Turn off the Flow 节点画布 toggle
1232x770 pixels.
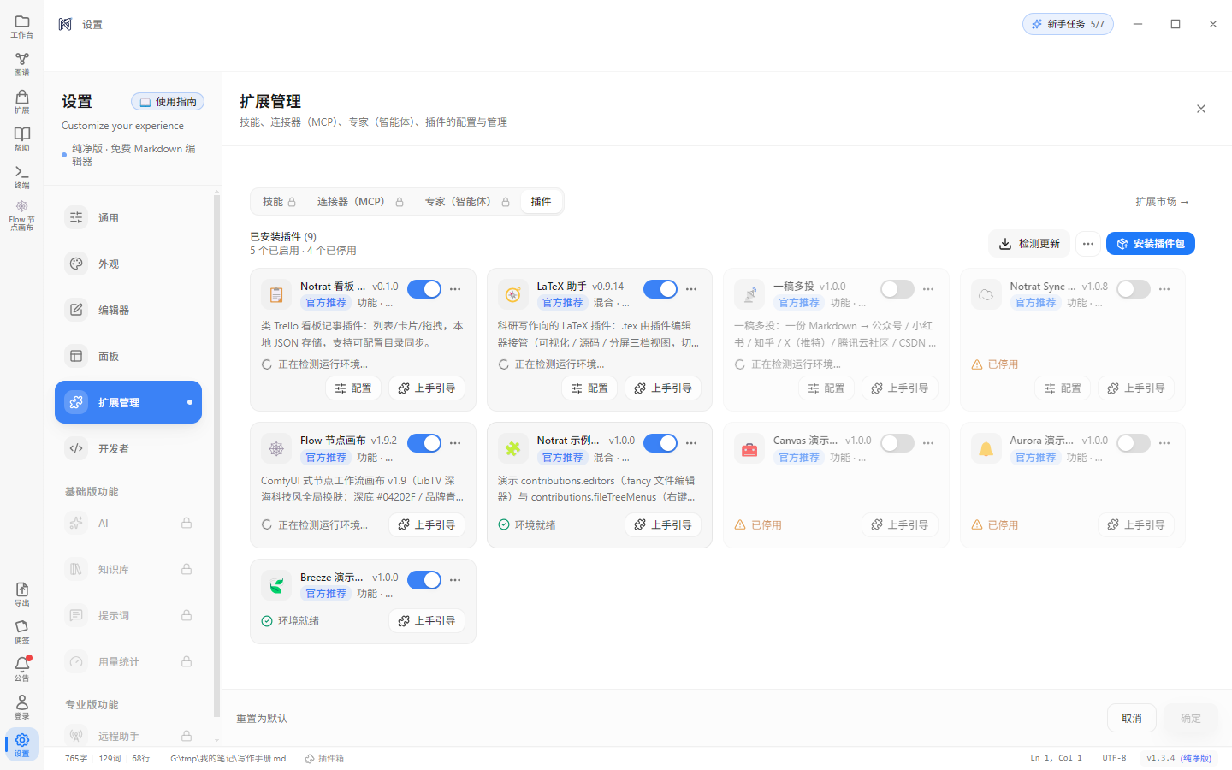point(424,443)
